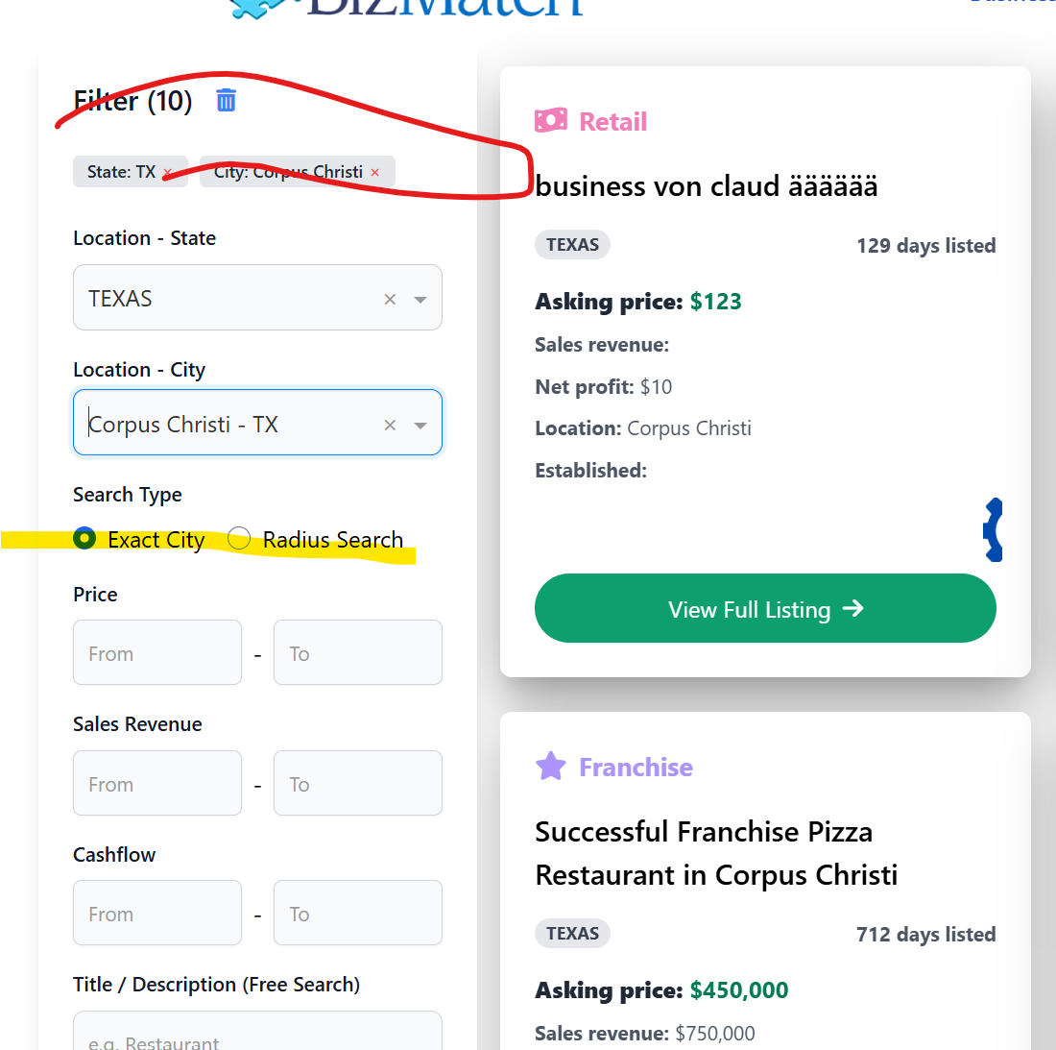Viewport: 1056px width, 1050px height.
Task: Click the Cashflow To input field
Action: [357, 914]
